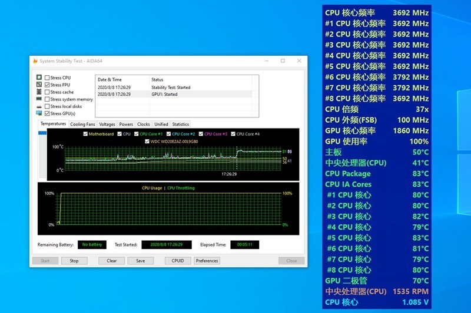This screenshot has height=313, width=471.
Task: Click the cache chip icon beside Stress cache
Action: tap(39, 92)
